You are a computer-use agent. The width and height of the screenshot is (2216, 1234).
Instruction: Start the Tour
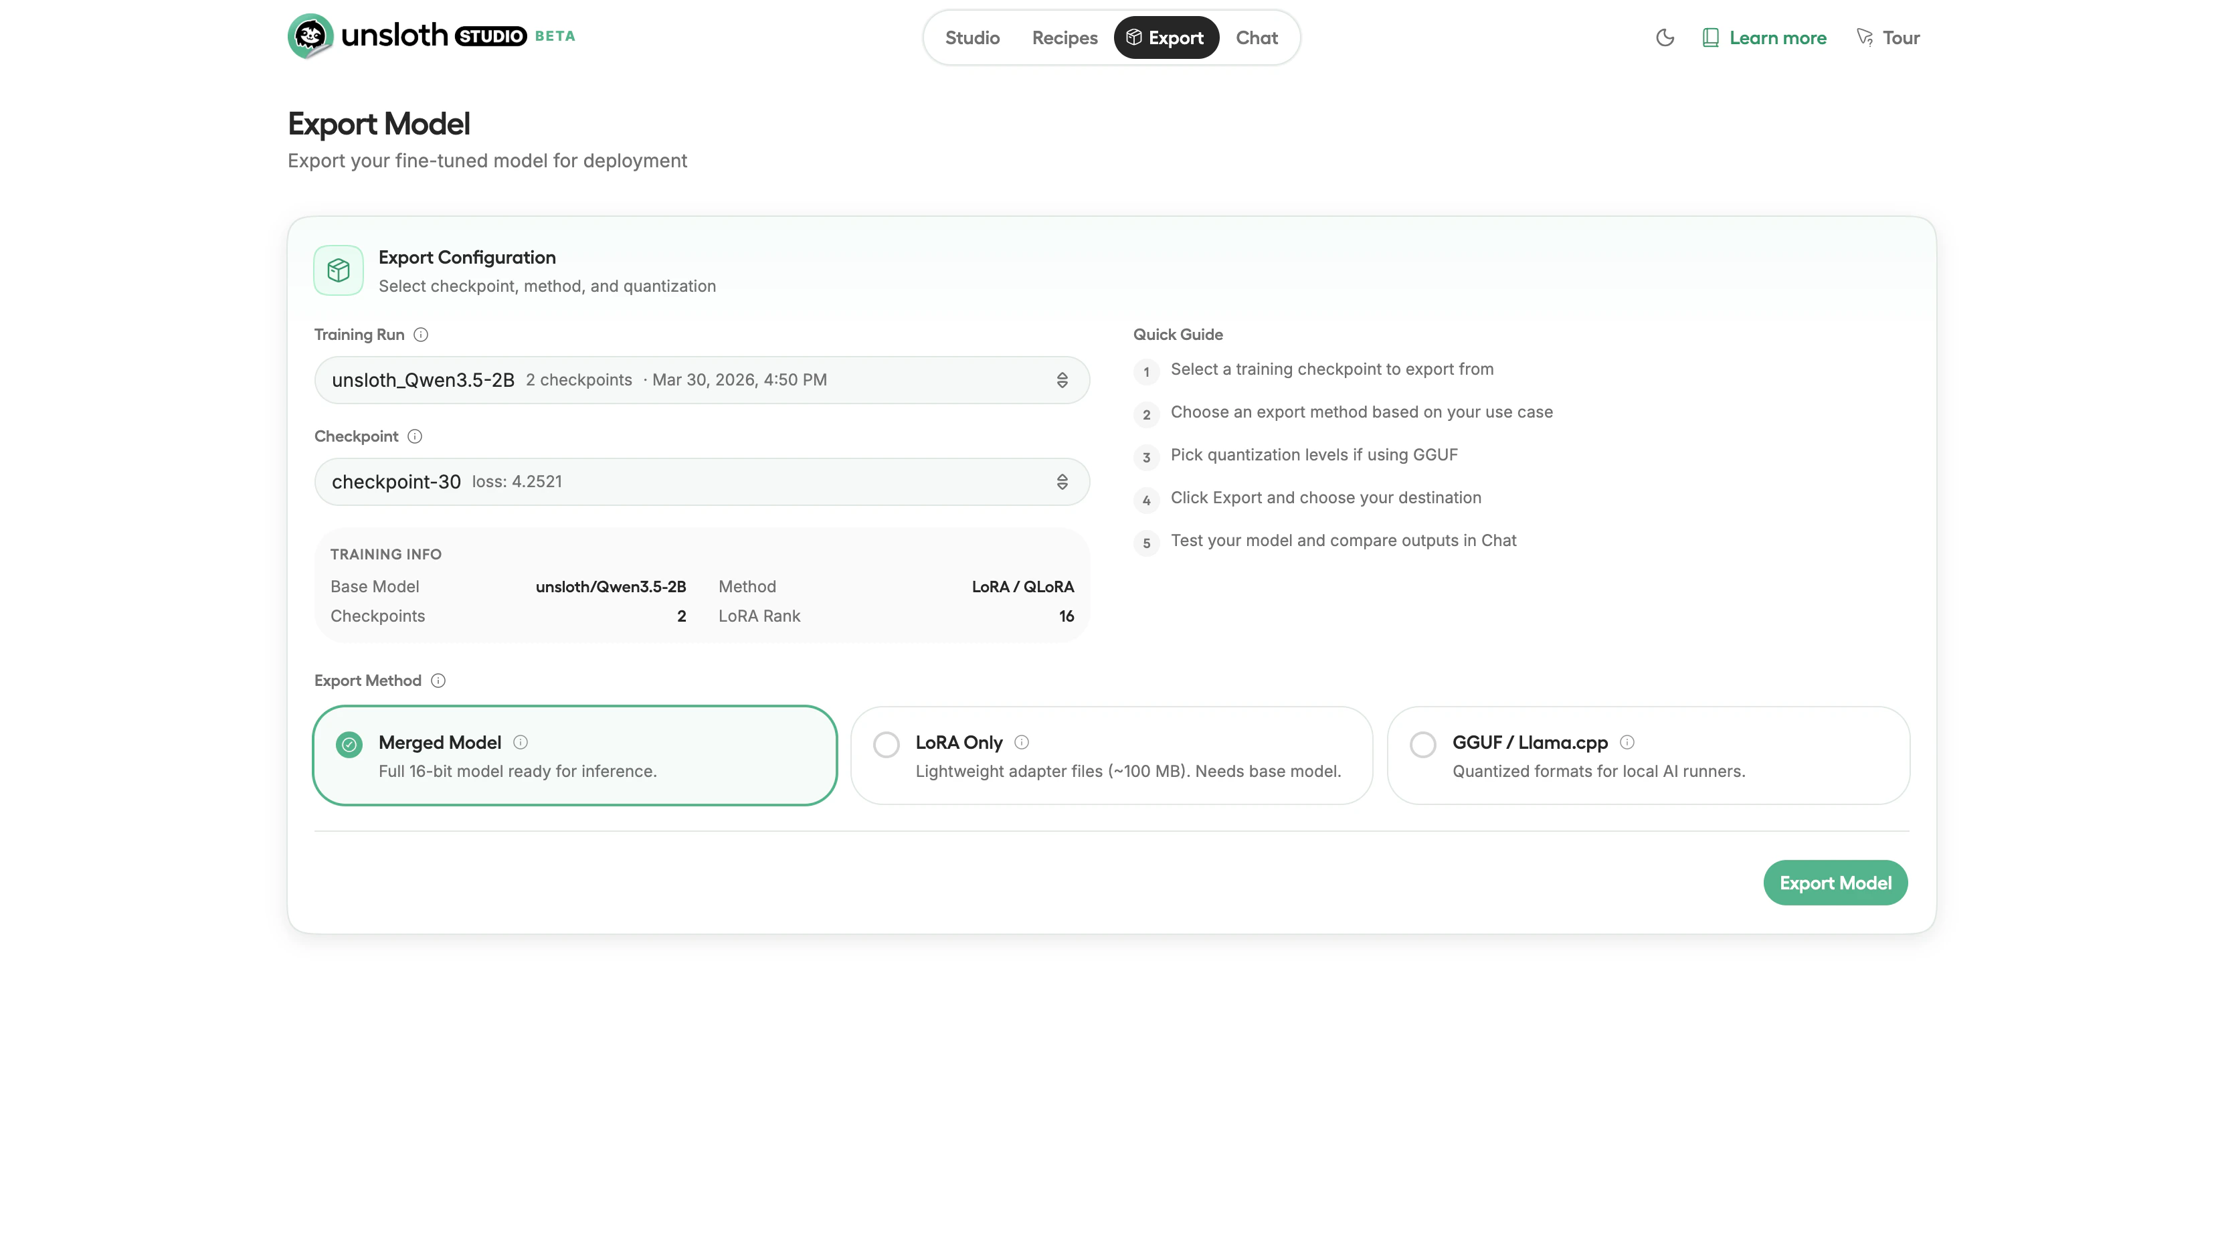point(1888,38)
